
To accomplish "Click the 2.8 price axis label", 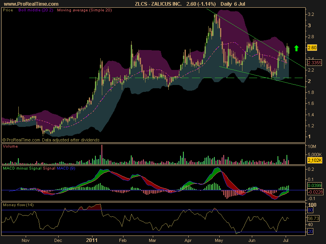I will (311, 37).
